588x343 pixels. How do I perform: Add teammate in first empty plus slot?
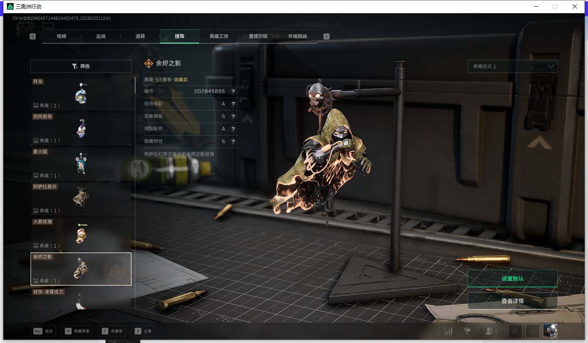(x=515, y=331)
